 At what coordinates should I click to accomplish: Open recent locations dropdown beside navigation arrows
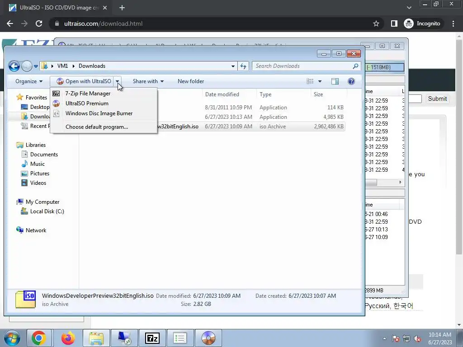pos(36,66)
